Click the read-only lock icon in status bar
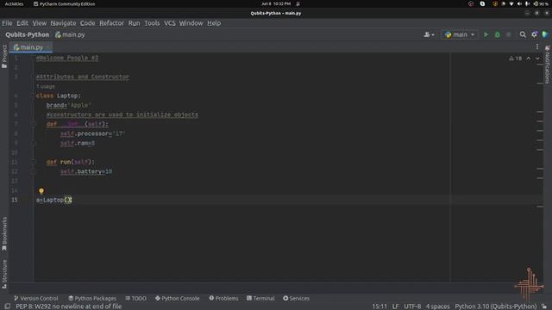Viewport: 552px width, 310px height. click(544, 307)
